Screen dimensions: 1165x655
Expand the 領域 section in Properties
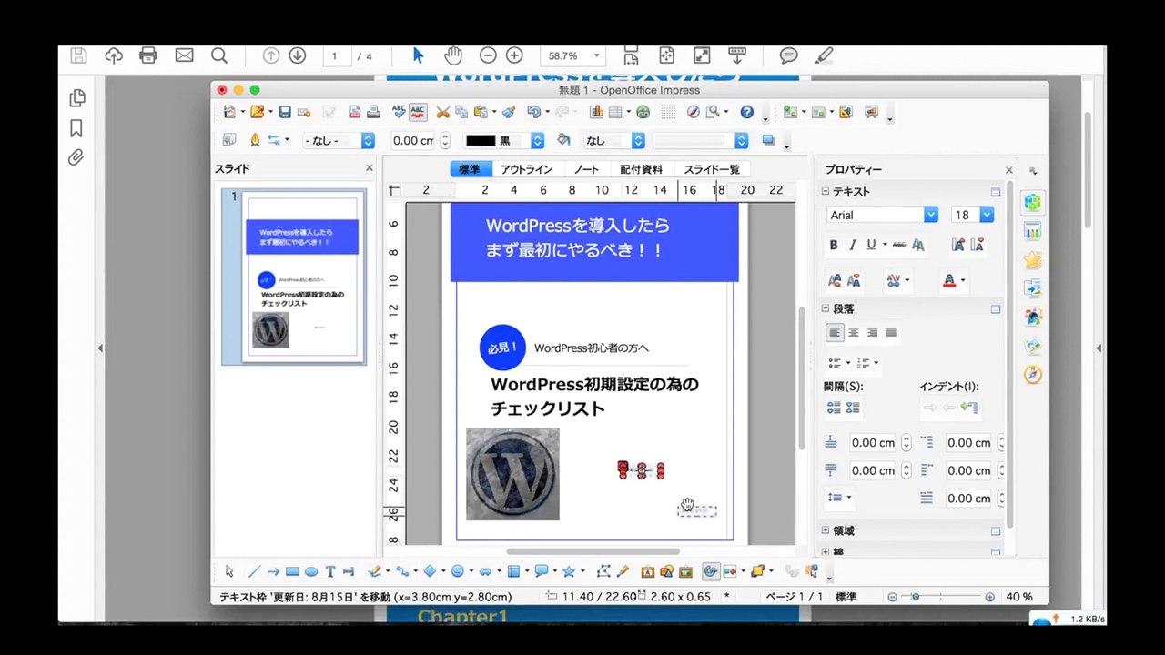click(826, 530)
